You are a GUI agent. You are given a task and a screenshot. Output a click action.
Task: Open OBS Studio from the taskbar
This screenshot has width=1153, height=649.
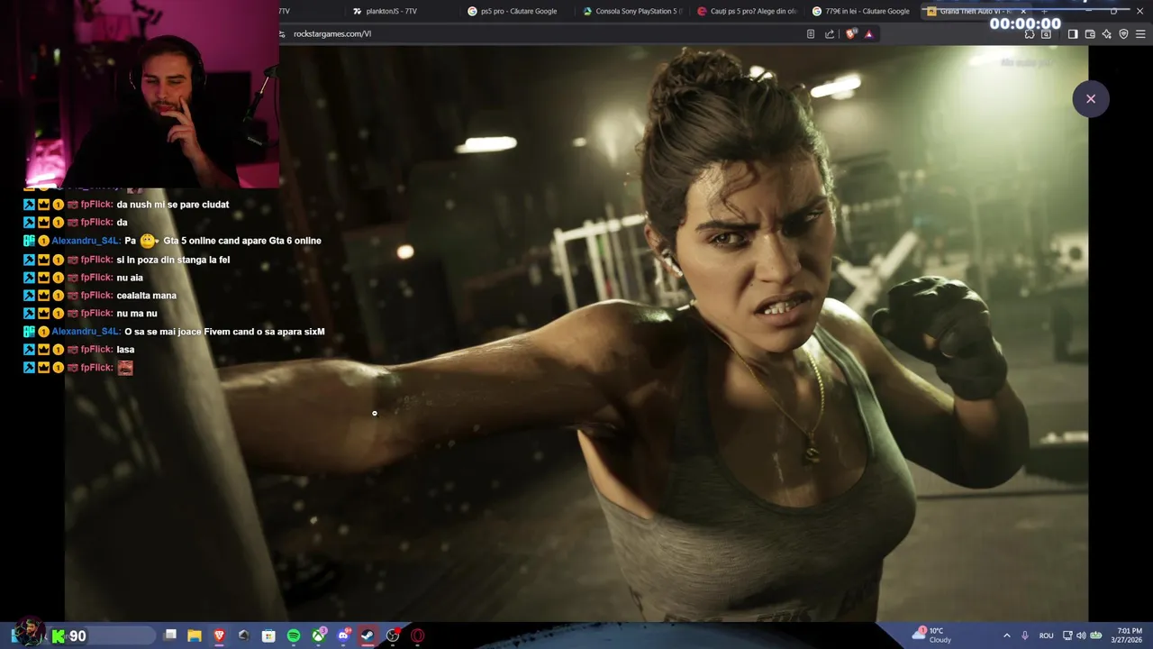point(393,635)
